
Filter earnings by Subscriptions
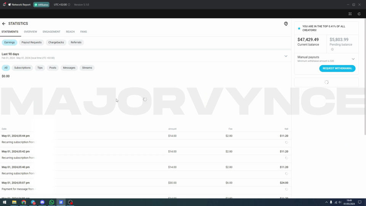coord(22,68)
